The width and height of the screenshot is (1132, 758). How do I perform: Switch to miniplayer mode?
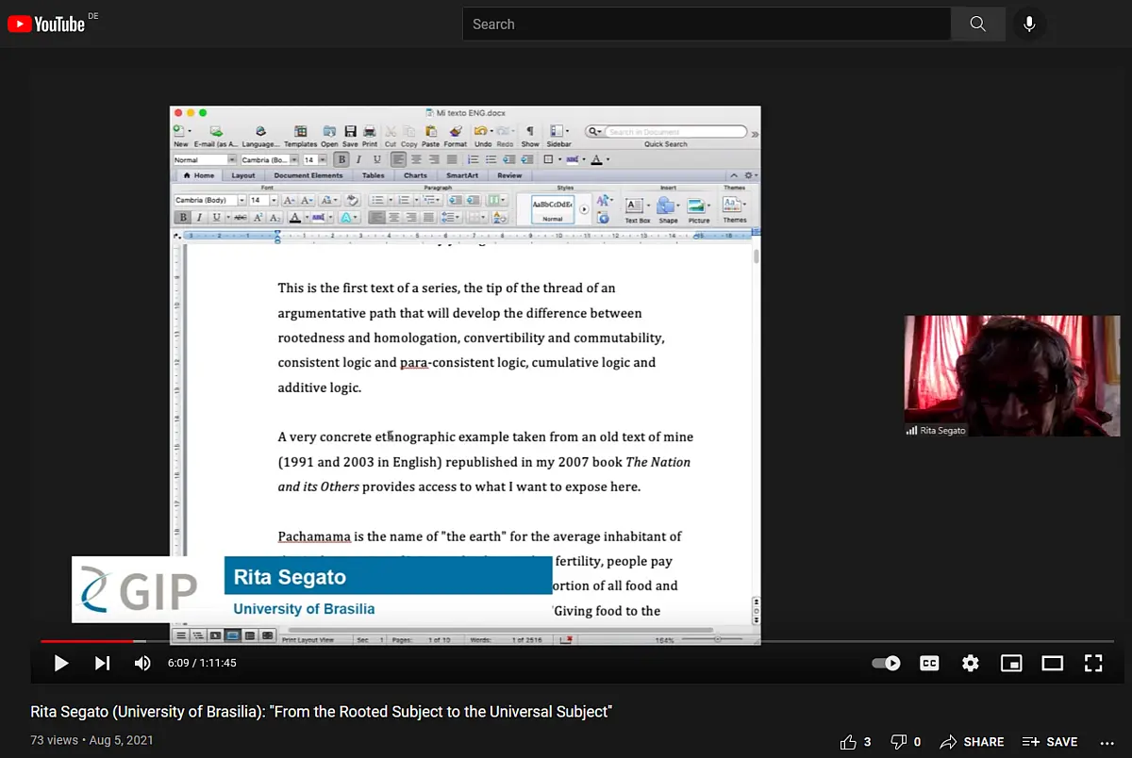click(1011, 663)
